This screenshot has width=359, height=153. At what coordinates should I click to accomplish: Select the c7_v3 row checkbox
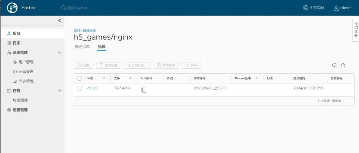pyautogui.click(x=79, y=88)
